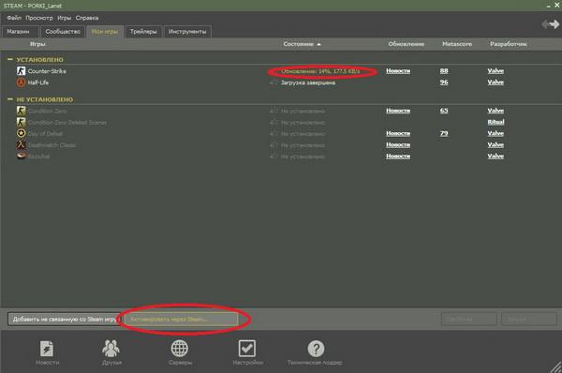Image resolution: width=562 pixels, height=373 pixels.
Task: Switch to the Трейлеры tab
Action: [143, 32]
